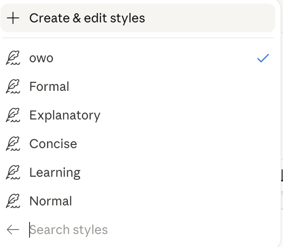Screen dimensions: 283x247
Task: Click the Create & edit styles label
Action: click(x=87, y=18)
